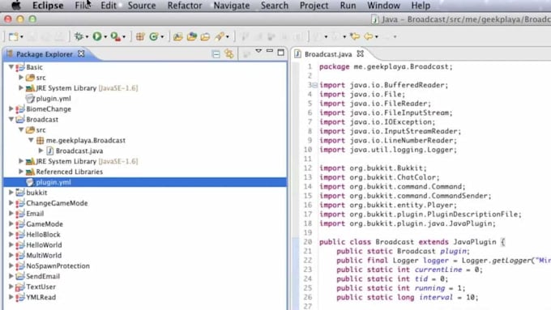The width and height of the screenshot is (551, 310).
Task: Fold the imports section at line 3
Action: 315,85
